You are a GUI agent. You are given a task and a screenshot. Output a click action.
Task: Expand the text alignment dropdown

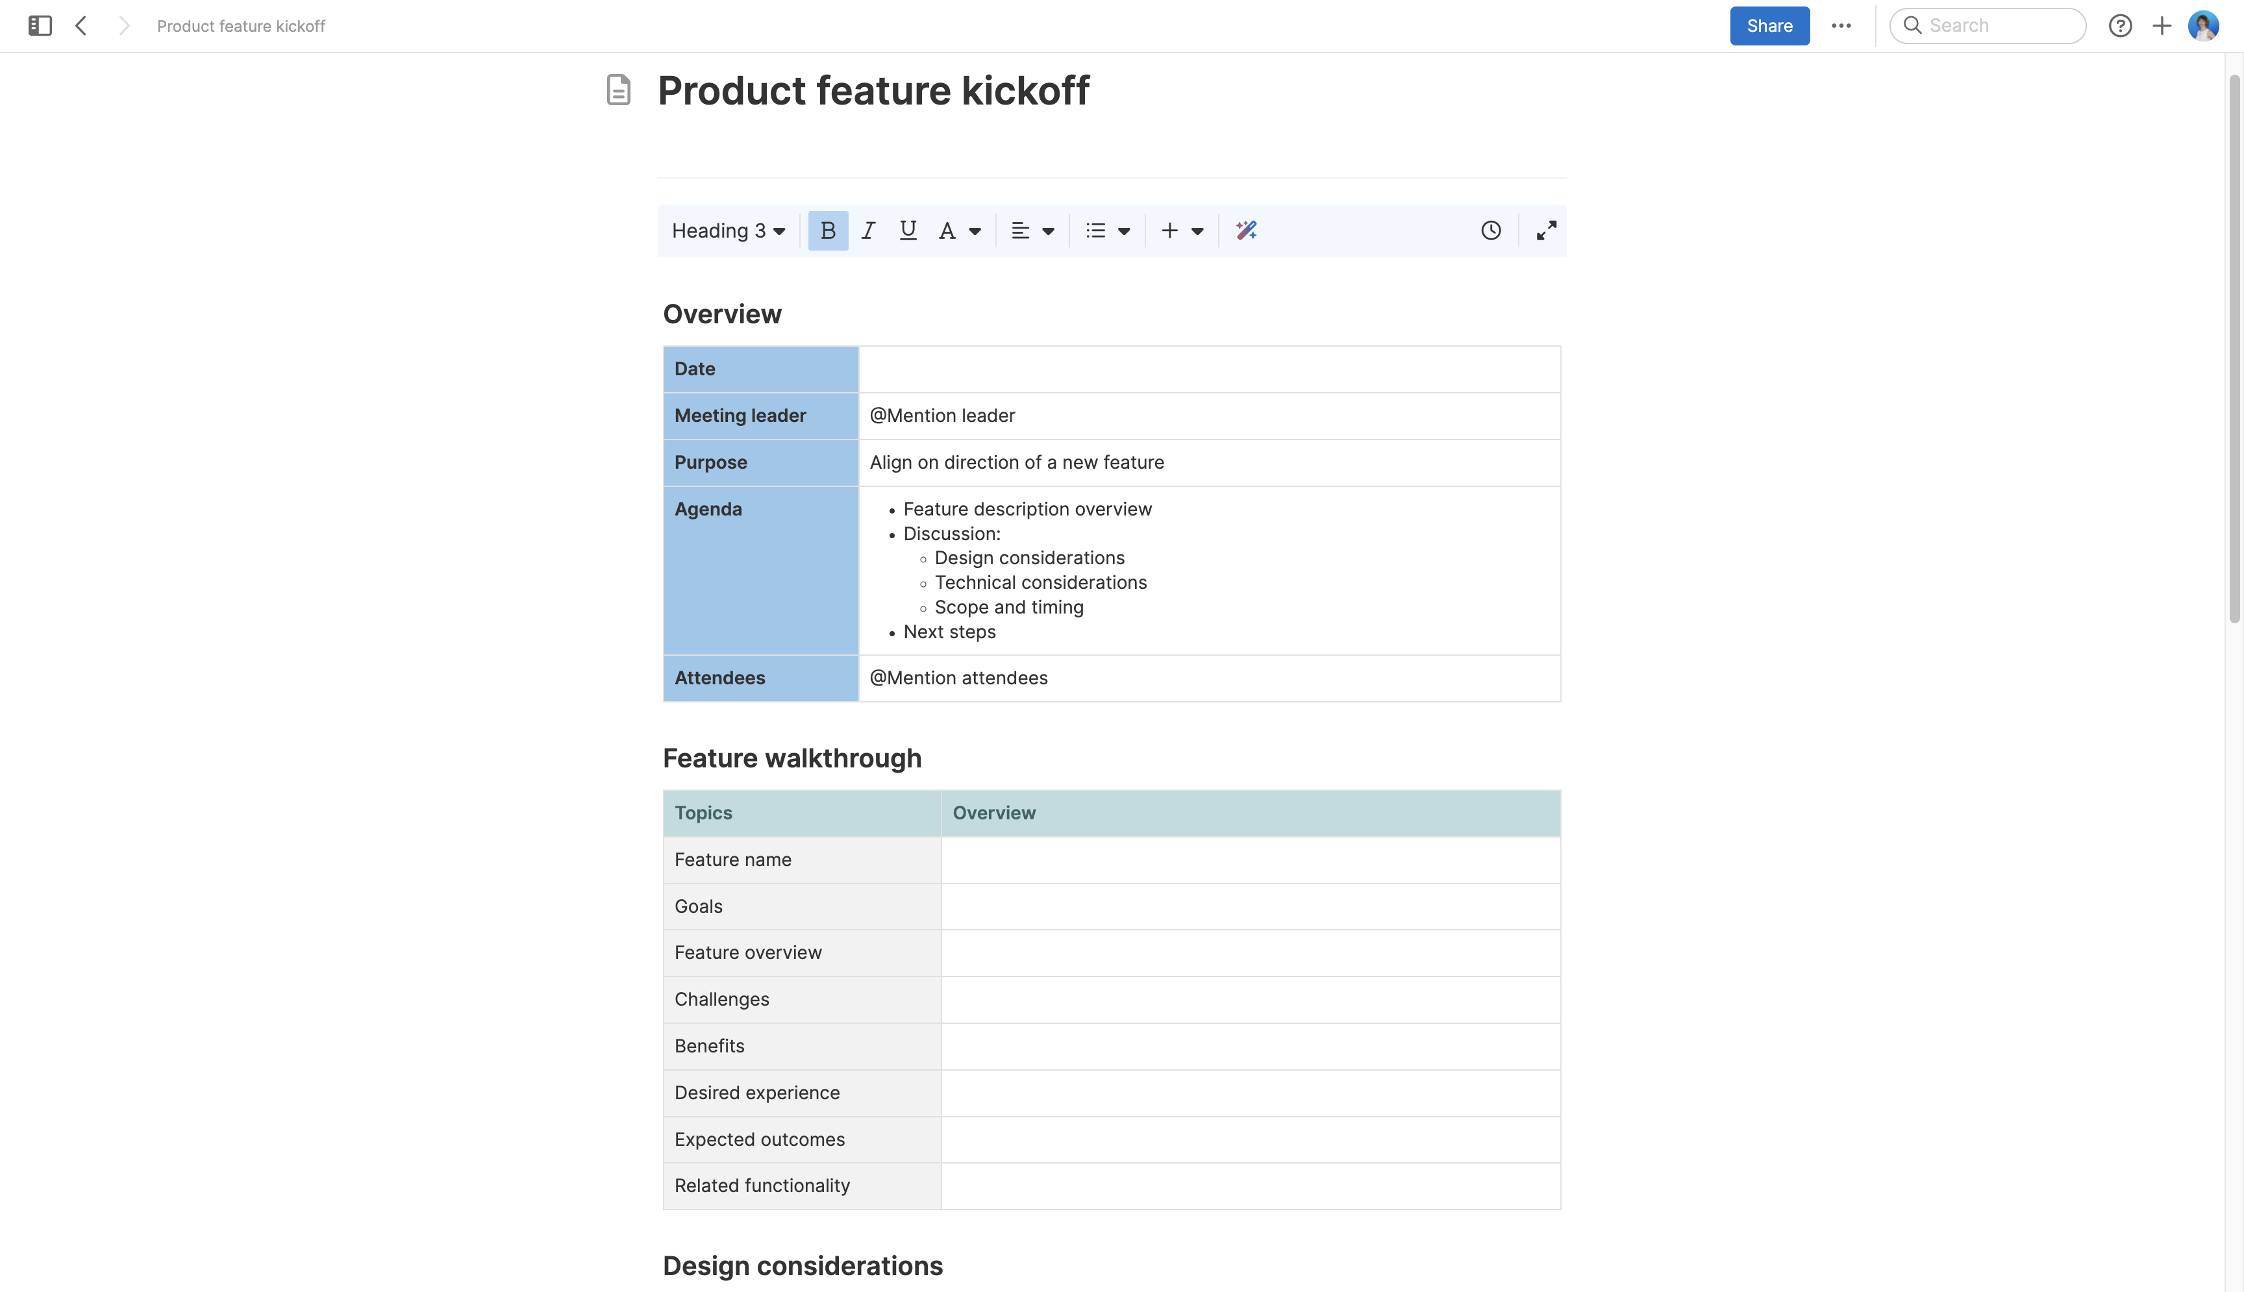1049,230
